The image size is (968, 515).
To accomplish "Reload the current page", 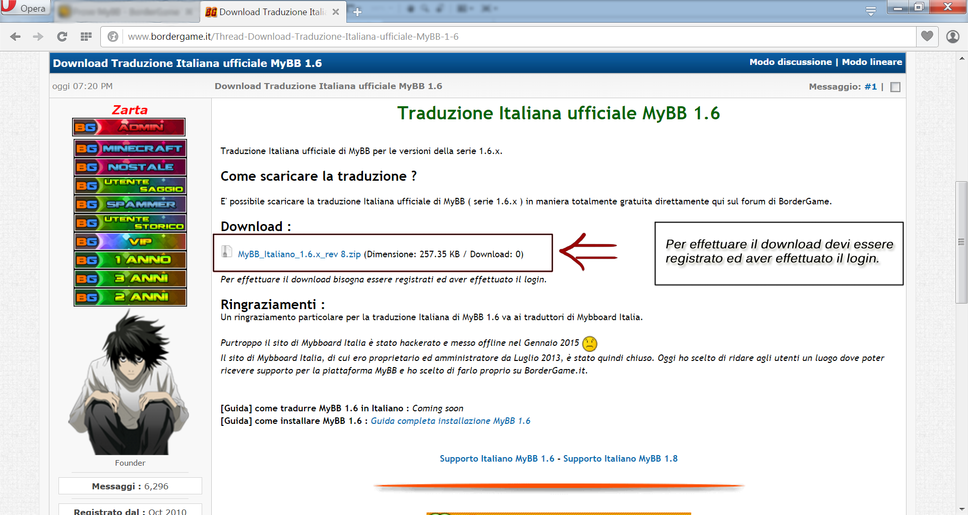I will coord(62,36).
